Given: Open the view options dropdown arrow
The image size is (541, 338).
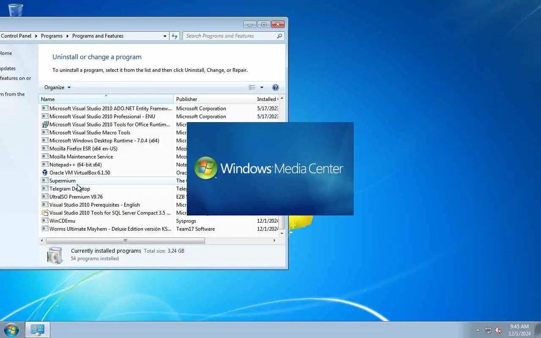Looking at the screenshot, I should (262, 87).
